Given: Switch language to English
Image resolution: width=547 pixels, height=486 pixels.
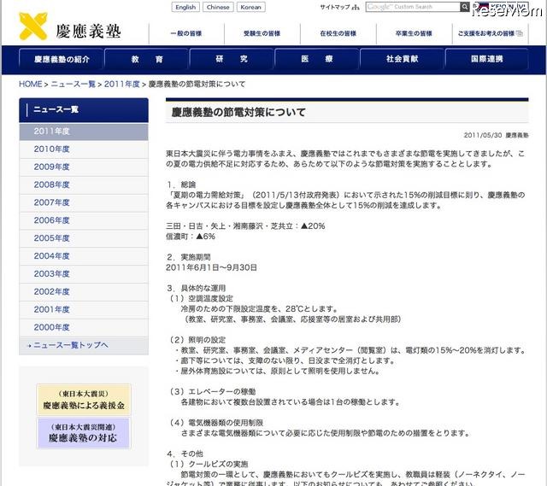Looking at the screenshot, I should pos(185,8).
